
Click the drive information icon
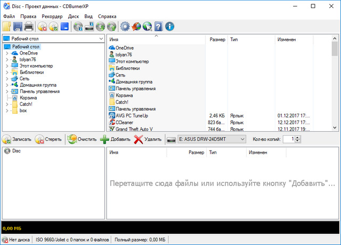point(90,26)
